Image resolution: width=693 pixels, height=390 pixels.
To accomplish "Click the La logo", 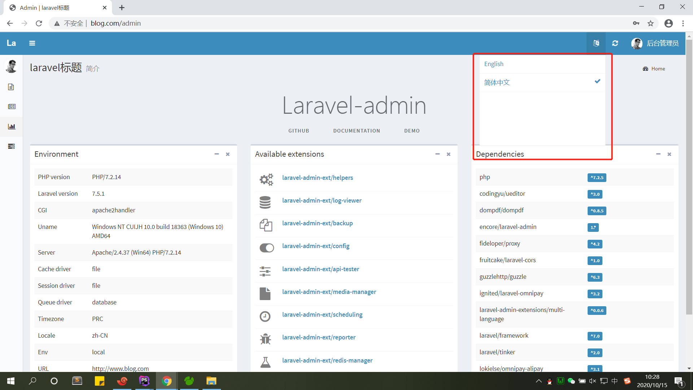I will pyautogui.click(x=11, y=43).
